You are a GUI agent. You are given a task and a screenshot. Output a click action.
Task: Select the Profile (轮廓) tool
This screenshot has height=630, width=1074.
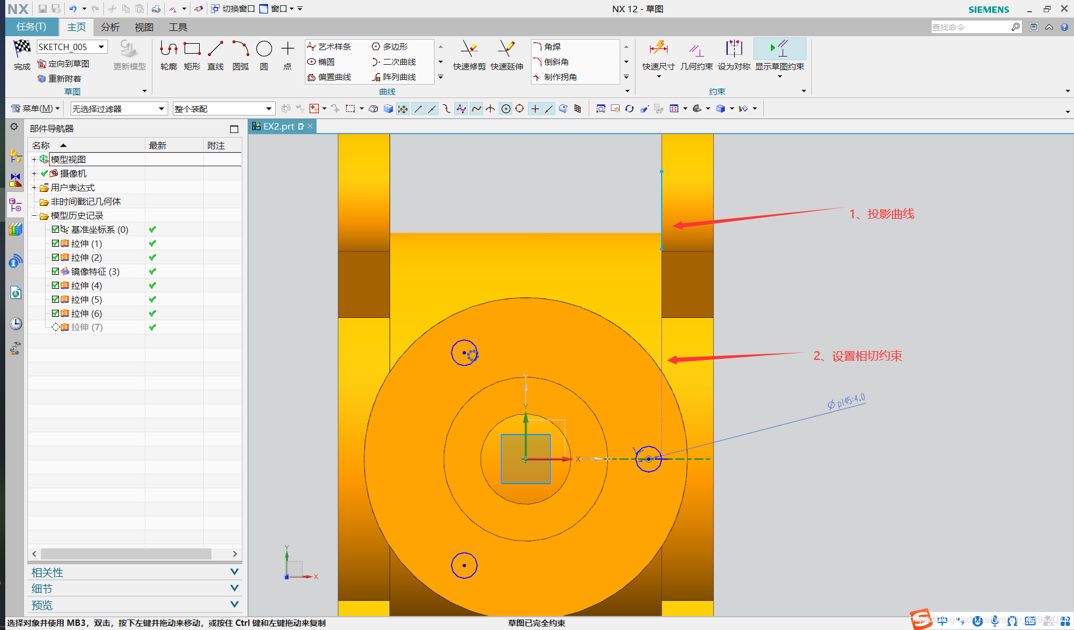pyautogui.click(x=169, y=49)
